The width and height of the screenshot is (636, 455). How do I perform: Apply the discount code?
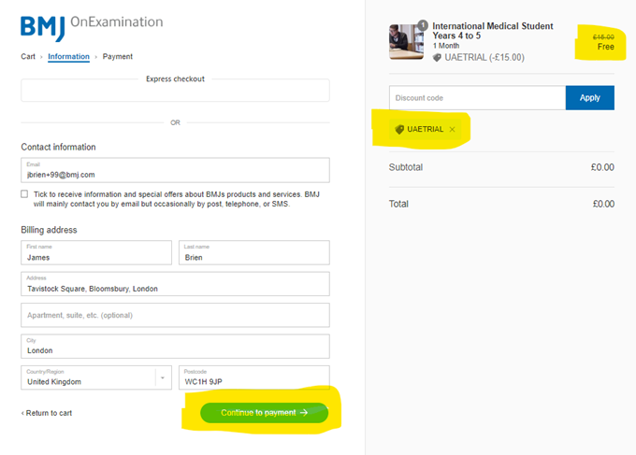click(x=590, y=98)
